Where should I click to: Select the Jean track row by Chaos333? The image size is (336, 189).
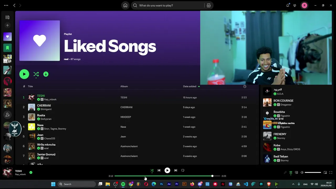point(137,136)
